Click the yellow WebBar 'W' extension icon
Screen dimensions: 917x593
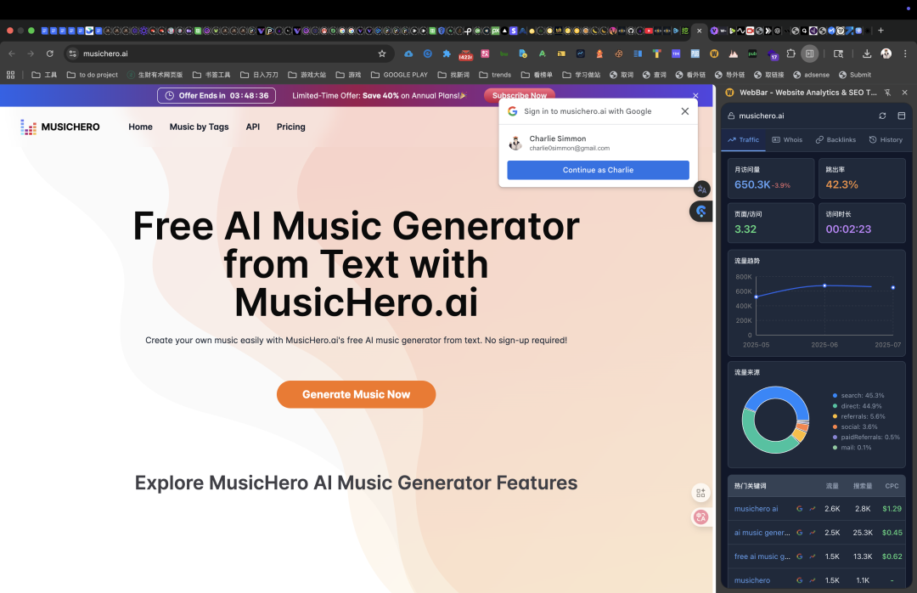(x=714, y=54)
